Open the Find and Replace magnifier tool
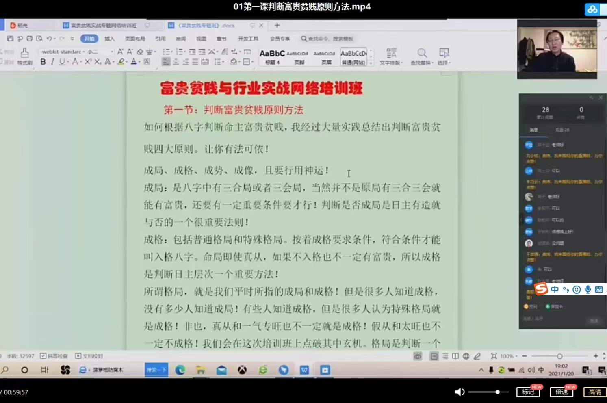This screenshot has height=403, width=607. coord(422,56)
